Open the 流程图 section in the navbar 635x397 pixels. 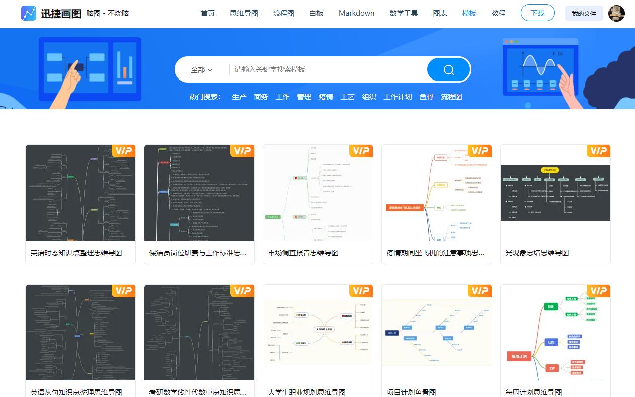tap(283, 13)
